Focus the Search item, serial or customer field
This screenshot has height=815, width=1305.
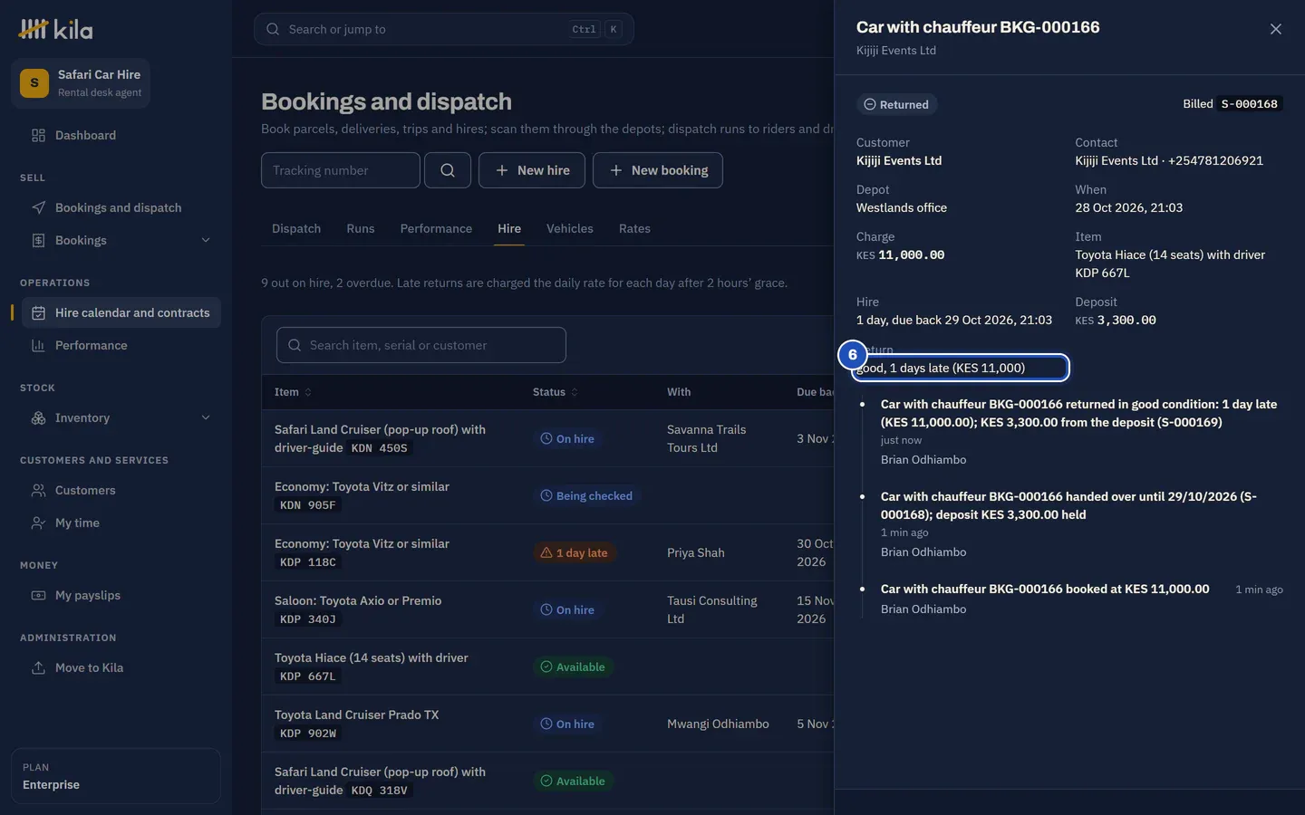(421, 345)
